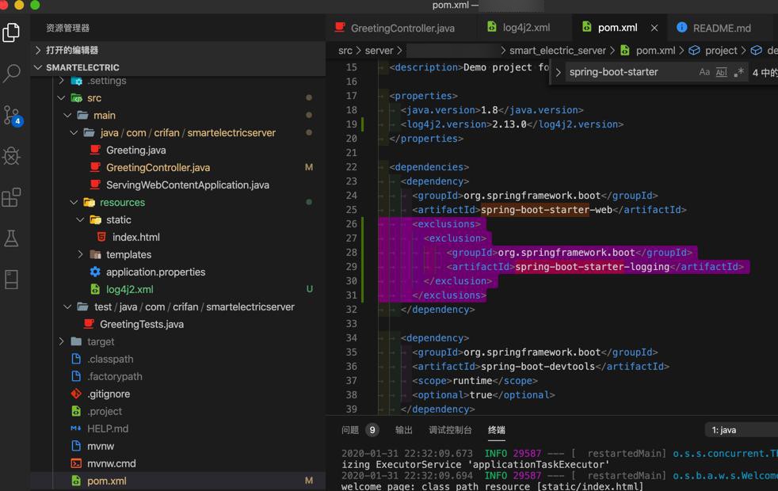Switch to the log4j2.xml editor tab
This screenshot has width=778, height=491.
tap(525, 28)
